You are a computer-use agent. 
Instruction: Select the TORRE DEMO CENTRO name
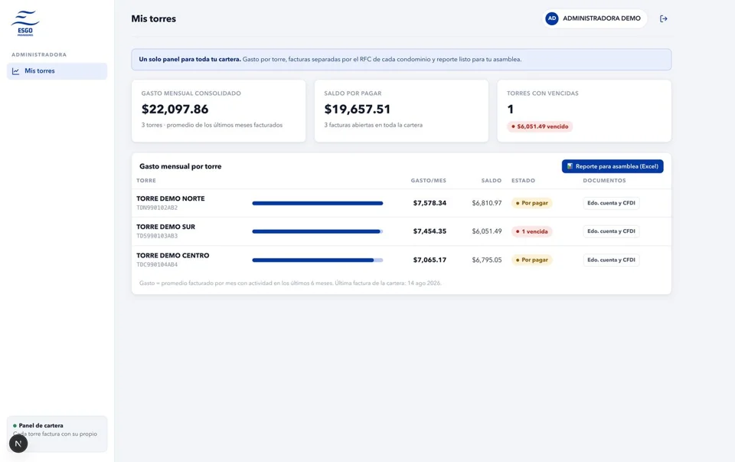pyautogui.click(x=172, y=255)
